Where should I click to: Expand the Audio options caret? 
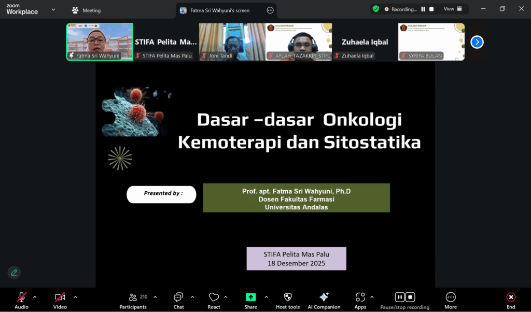click(35, 297)
